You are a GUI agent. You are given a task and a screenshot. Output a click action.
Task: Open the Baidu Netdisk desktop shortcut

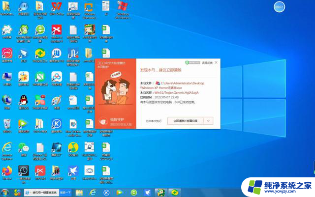[57, 79]
